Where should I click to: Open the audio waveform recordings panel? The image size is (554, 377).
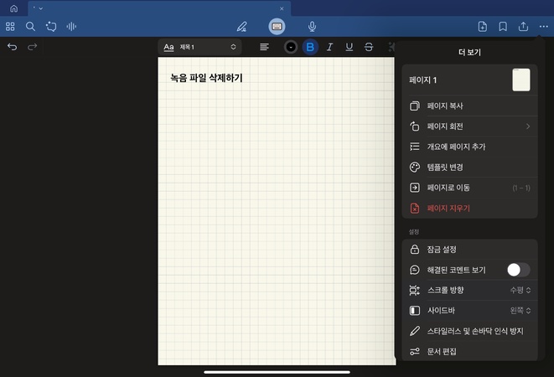point(71,27)
